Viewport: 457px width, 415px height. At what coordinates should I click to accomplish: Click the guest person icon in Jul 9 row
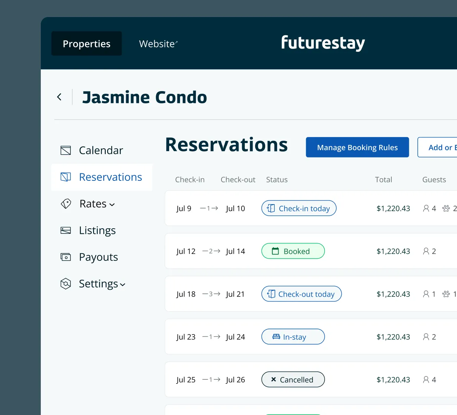426,208
